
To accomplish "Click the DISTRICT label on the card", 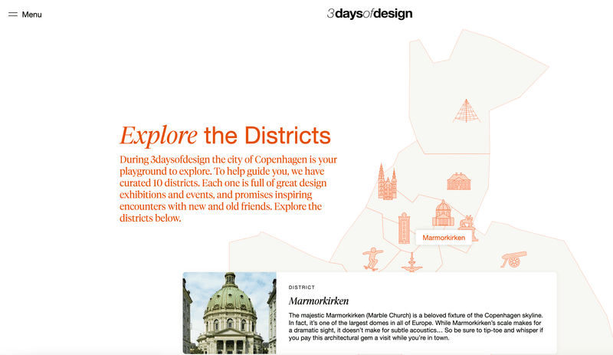I will (x=302, y=288).
